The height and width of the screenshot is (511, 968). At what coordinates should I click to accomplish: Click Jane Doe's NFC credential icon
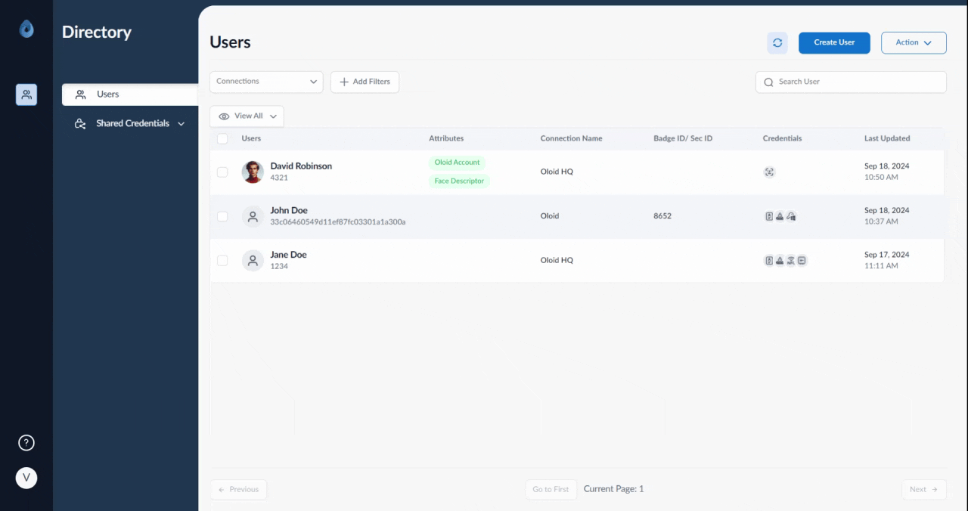pyautogui.click(x=790, y=261)
